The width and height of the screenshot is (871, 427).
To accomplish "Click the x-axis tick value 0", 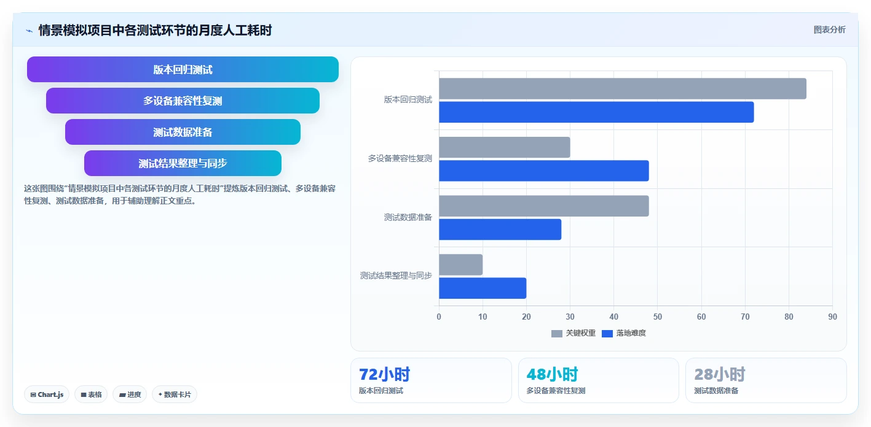I will [x=439, y=317].
